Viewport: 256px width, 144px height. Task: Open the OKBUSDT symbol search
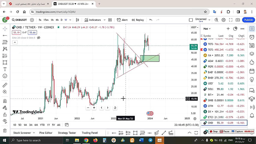[x=19, y=20]
